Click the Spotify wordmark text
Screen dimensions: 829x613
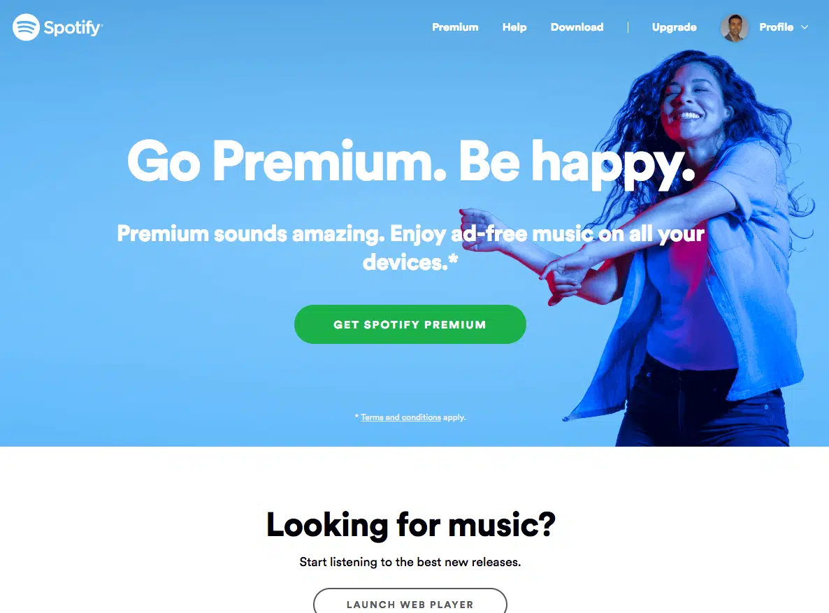pyautogui.click(x=73, y=27)
